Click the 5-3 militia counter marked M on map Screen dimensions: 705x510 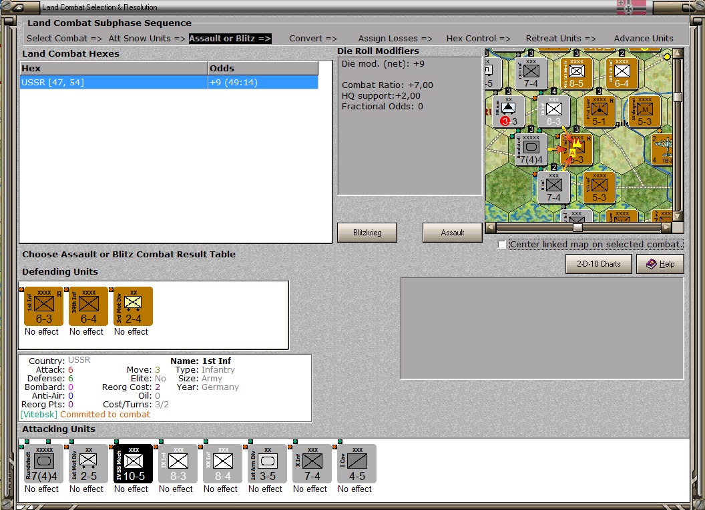click(x=644, y=111)
